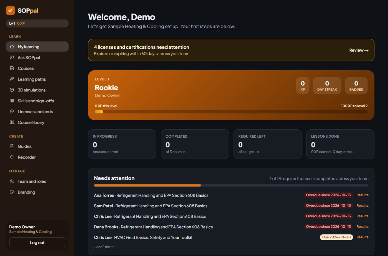Click the document icon beside Guides
This screenshot has width=388, height=256.
(12, 146)
